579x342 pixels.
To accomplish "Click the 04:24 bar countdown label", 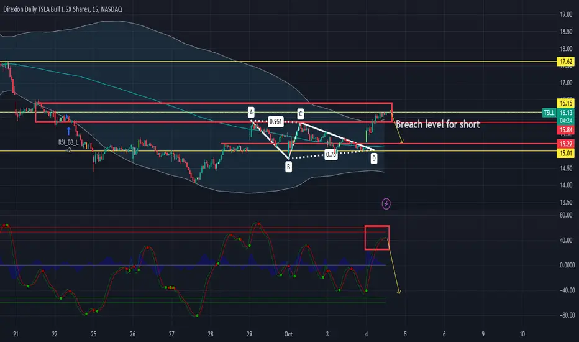I will (x=566, y=121).
